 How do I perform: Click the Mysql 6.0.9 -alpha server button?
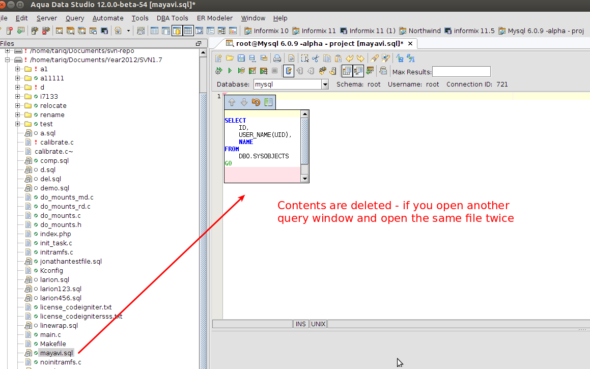point(541,31)
